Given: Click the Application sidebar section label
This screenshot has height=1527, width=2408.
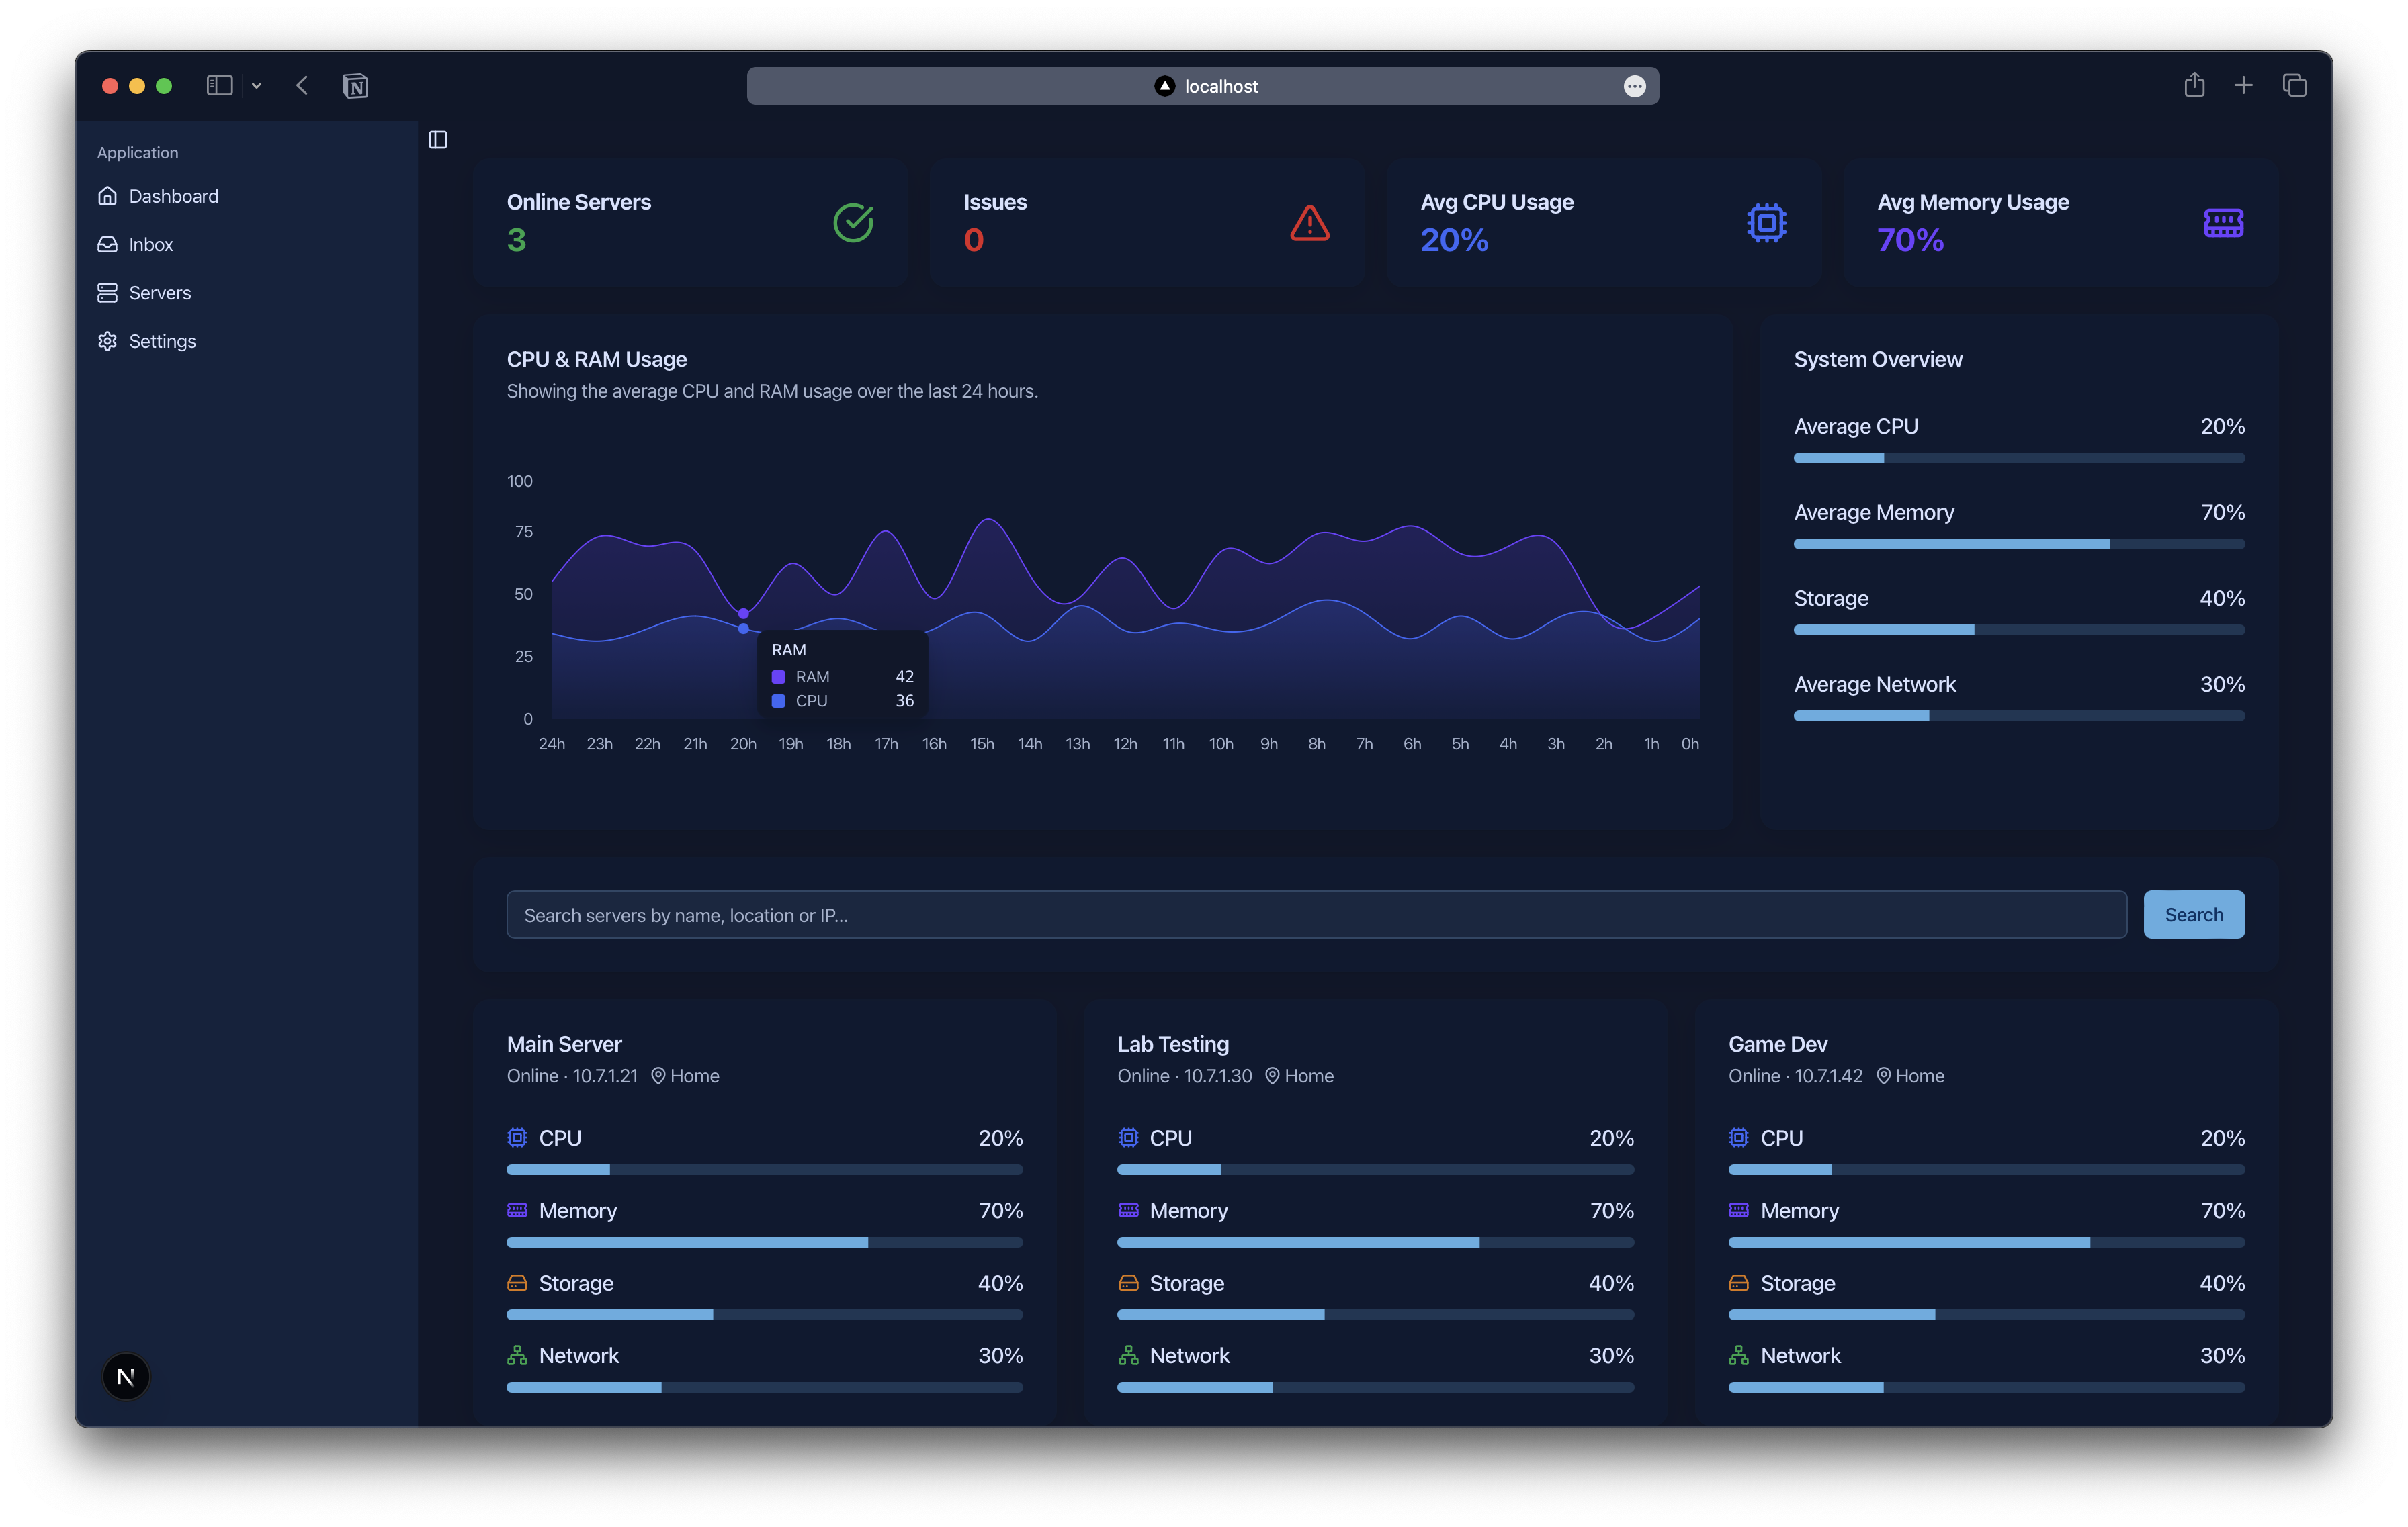Looking at the screenshot, I should [137, 153].
